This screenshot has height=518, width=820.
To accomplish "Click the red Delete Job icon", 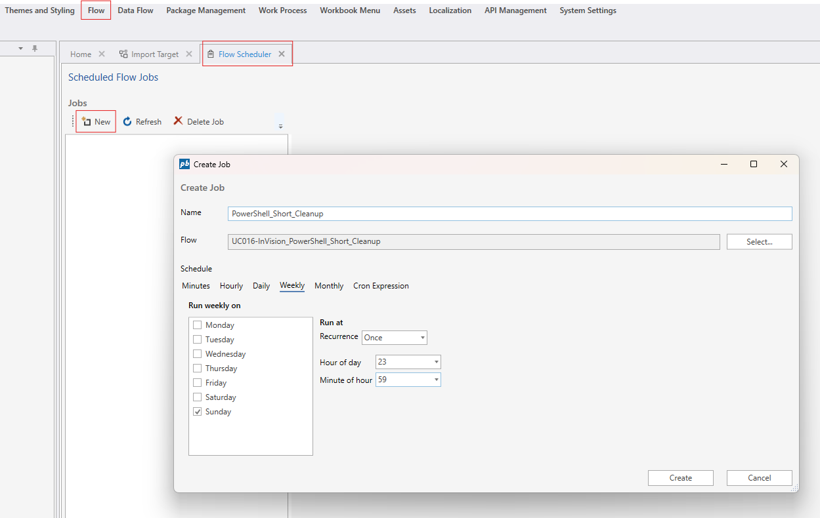I will (x=178, y=121).
